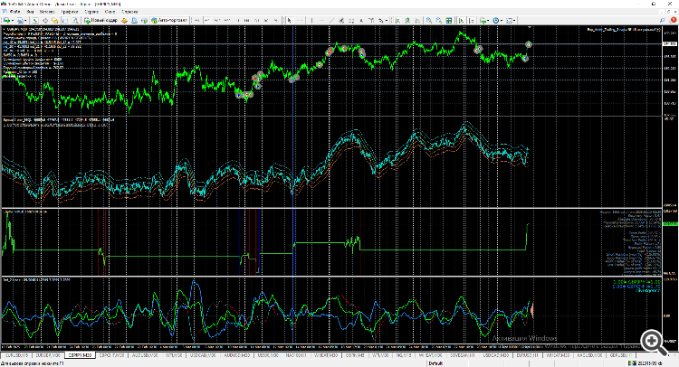Open new chart symbol dropdown arrow
679x367 pixels.
click(x=13, y=20)
